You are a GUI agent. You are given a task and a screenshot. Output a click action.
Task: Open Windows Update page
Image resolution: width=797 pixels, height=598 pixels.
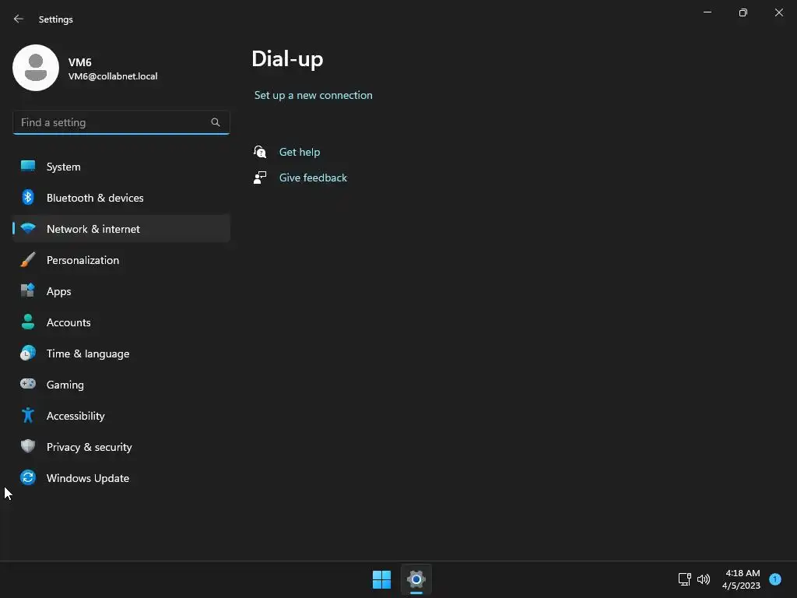coord(121,478)
